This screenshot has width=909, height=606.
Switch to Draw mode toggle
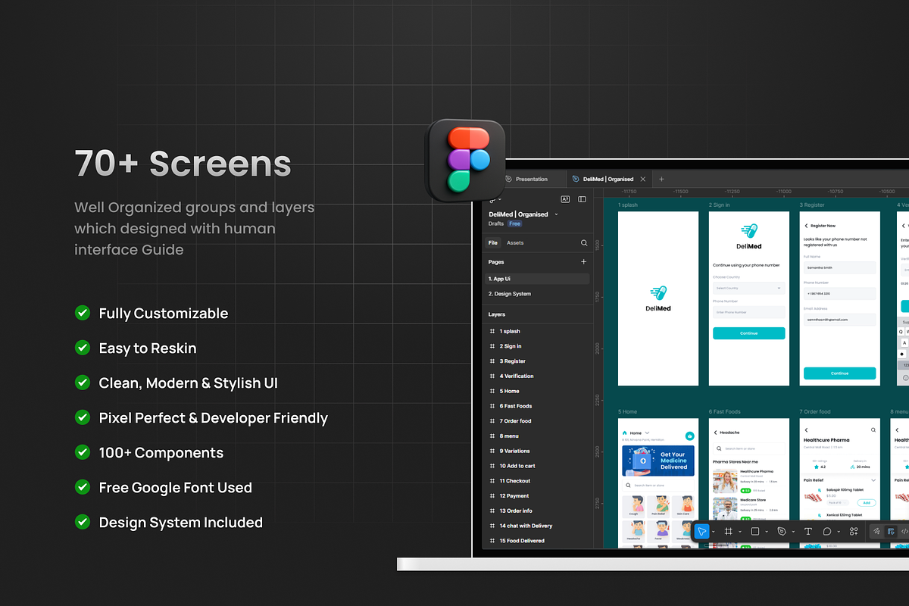coord(877,532)
